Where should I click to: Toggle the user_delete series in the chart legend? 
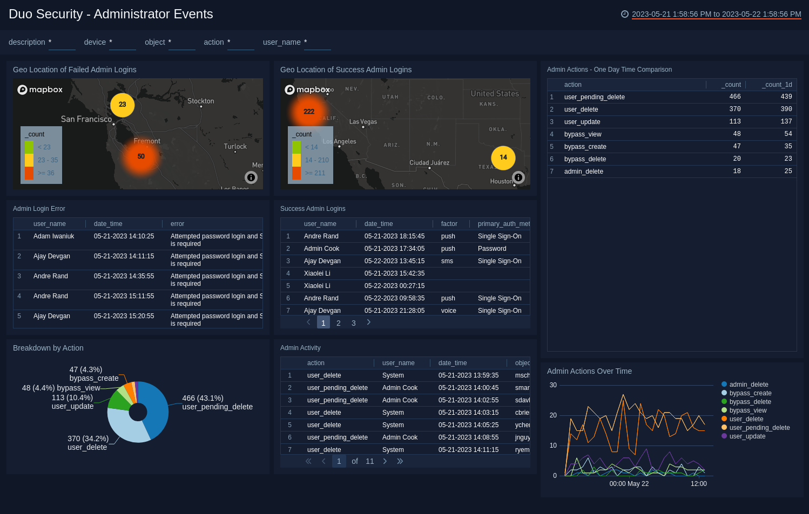click(x=746, y=419)
